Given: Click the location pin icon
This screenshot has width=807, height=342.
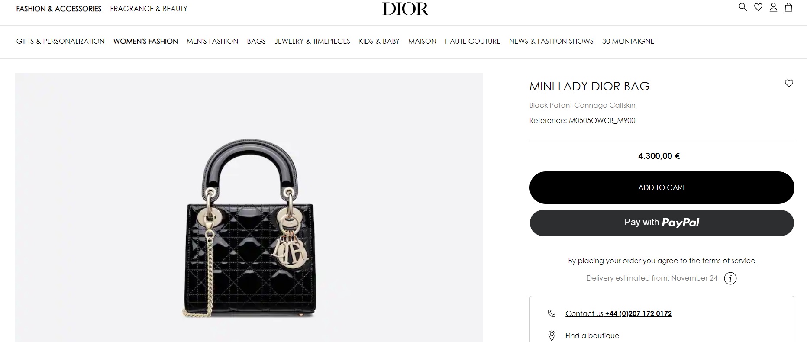Looking at the screenshot, I should pyautogui.click(x=552, y=336).
